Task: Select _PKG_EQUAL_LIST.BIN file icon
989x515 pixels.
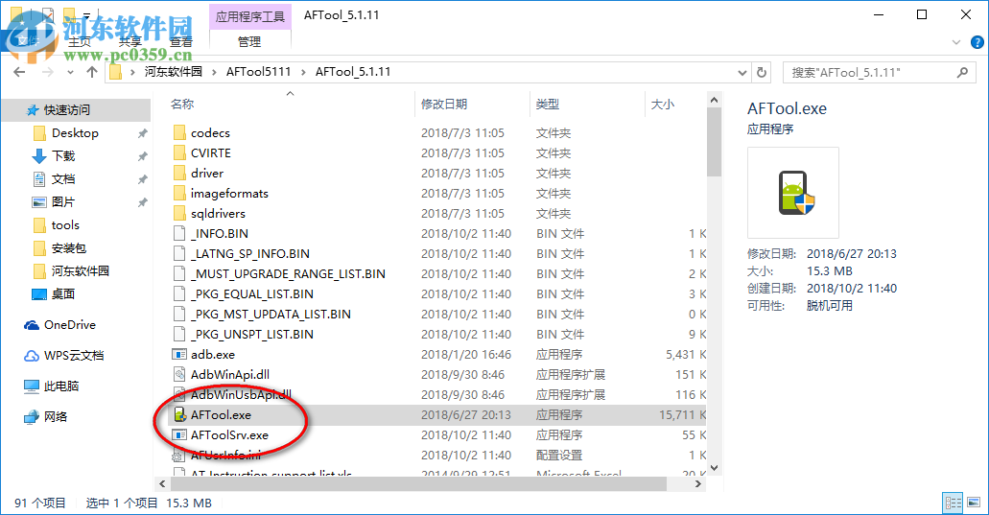Action: (179, 293)
